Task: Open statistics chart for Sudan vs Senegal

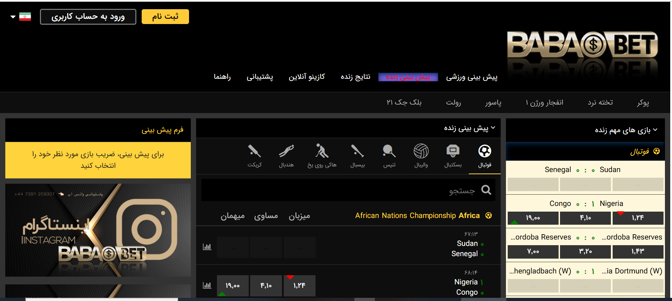Action: coord(207,247)
